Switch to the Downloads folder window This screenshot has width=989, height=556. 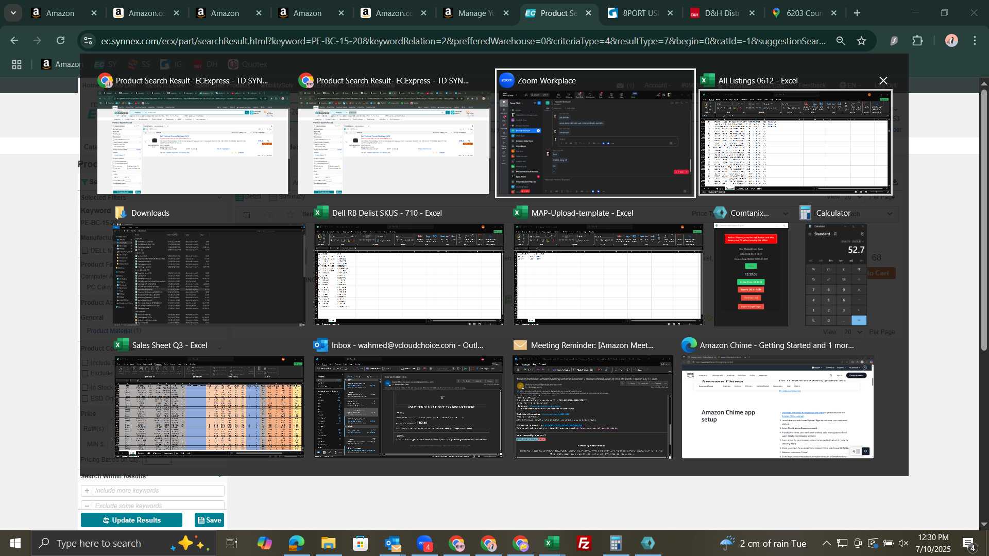point(209,266)
